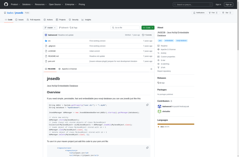Viewport: 239px width, 157px height.
Task: Go to the Pricing page
Action: pyautogui.click(x=82, y=4)
